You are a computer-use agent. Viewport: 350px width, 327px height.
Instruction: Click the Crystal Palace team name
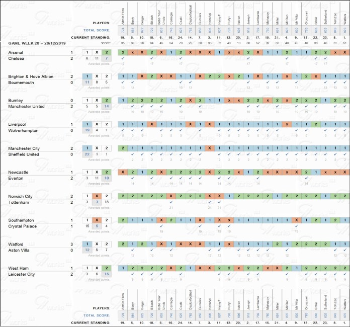[24, 226]
